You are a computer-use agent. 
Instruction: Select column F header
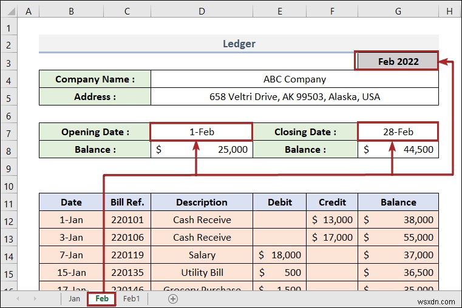332,12
